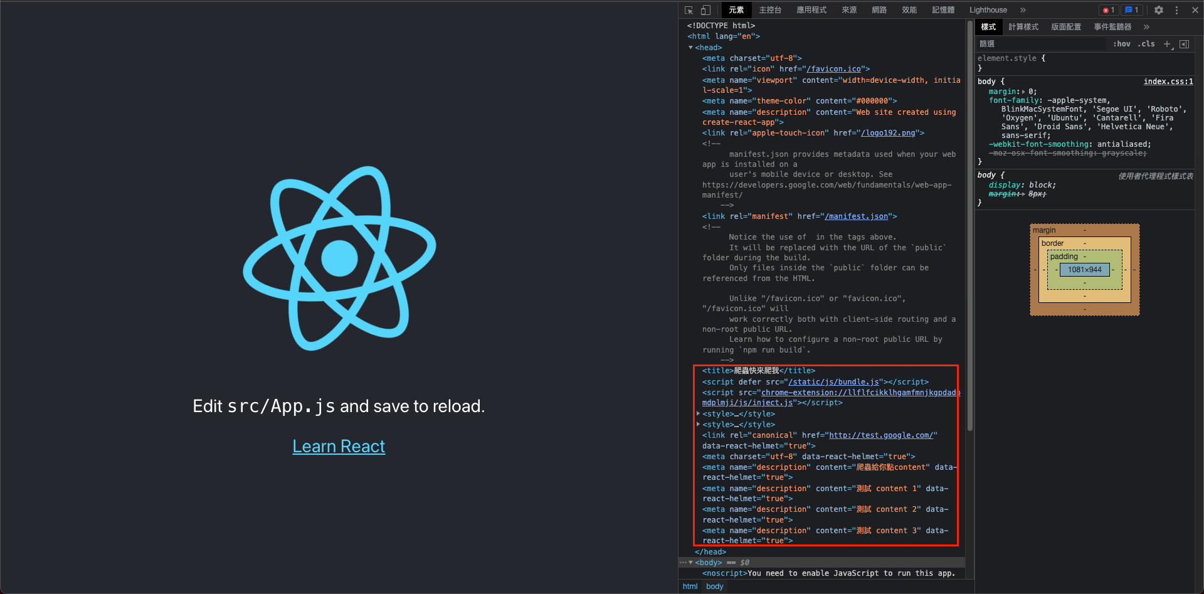The width and height of the screenshot is (1204, 594).
Task: Click the padding region label in box model
Action: tap(1064, 257)
